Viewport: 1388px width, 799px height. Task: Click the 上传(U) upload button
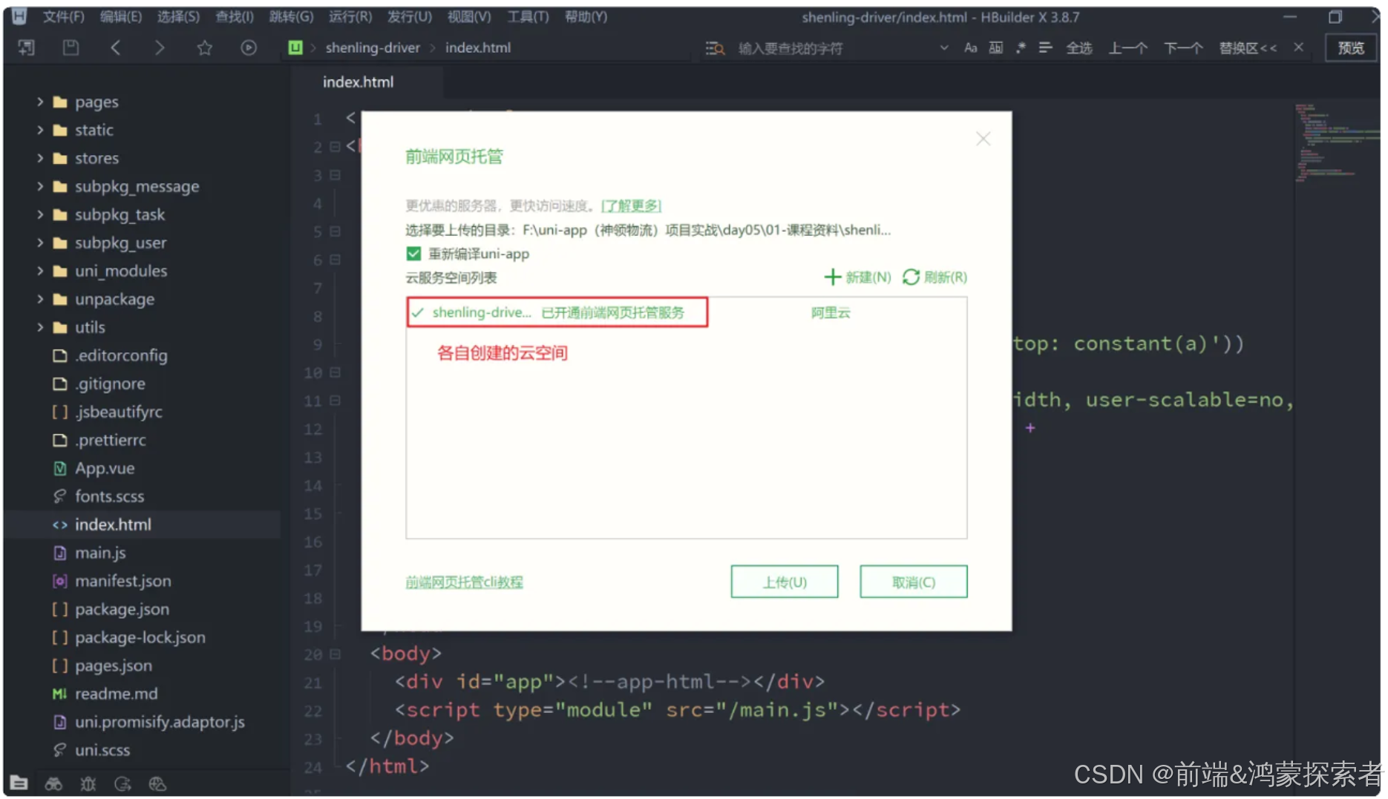[785, 582]
